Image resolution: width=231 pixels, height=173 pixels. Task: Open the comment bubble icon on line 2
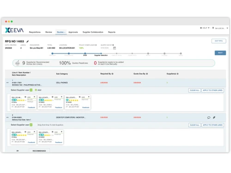(209, 118)
